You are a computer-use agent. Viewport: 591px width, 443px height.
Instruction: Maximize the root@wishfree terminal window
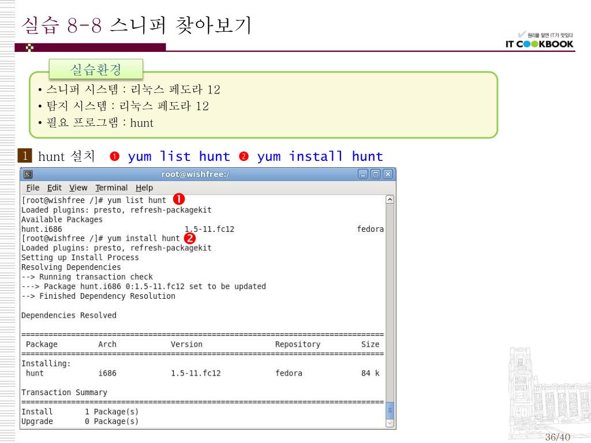click(x=375, y=174)
